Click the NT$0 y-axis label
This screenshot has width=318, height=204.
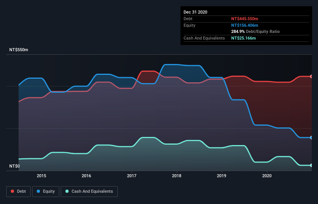(x=15, y=166)
